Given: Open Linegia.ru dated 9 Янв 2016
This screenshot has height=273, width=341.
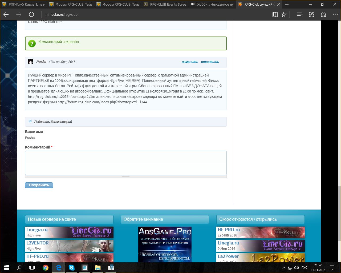Looking at the screenshot, I should coord(261,246).
